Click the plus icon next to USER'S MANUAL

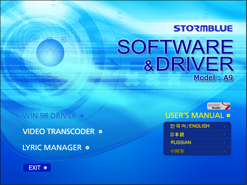[228, 116]
